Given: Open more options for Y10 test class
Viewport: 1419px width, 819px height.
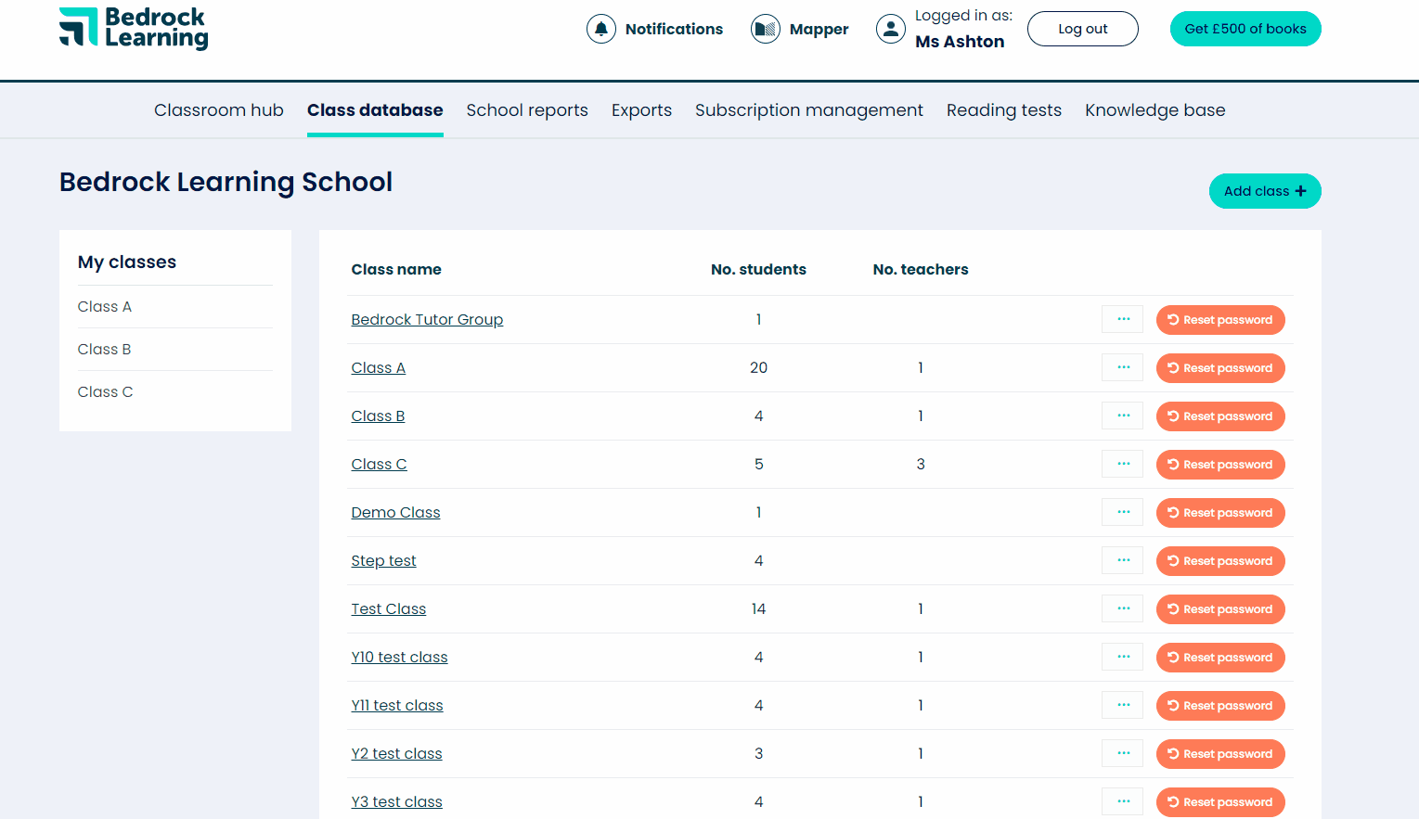Looking at the screenshot, I should (x=1123, y=657).
